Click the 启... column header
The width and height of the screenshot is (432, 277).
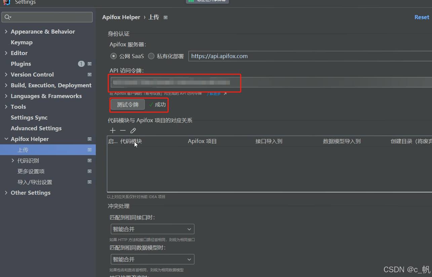point(113,141)
